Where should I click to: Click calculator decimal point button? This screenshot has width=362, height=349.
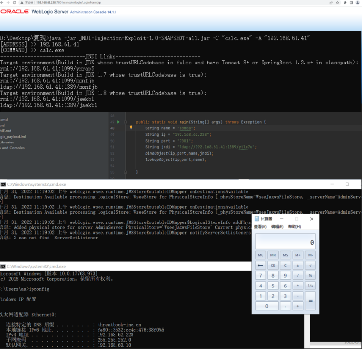tap(285, 306)
